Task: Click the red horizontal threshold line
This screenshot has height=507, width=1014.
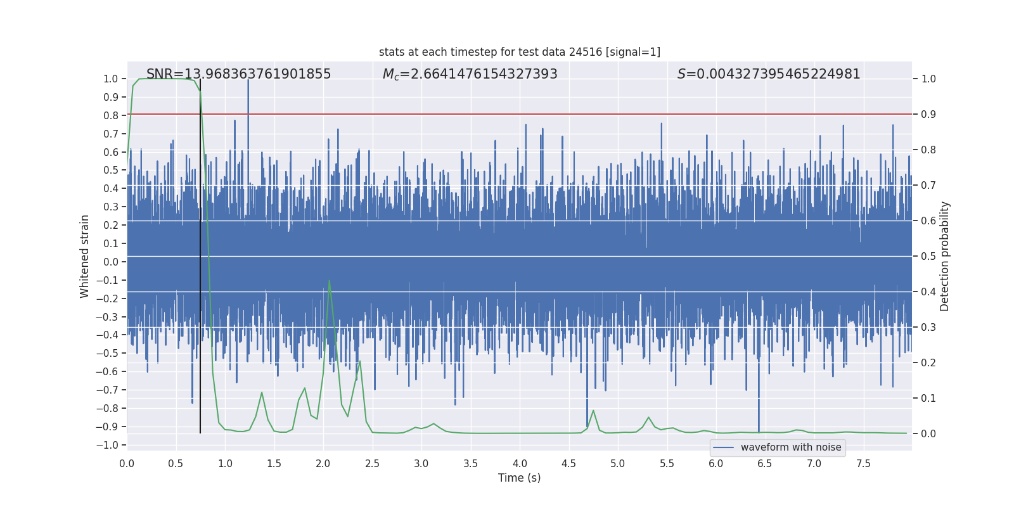Action: pyautogui.click(x=570, y=114)
